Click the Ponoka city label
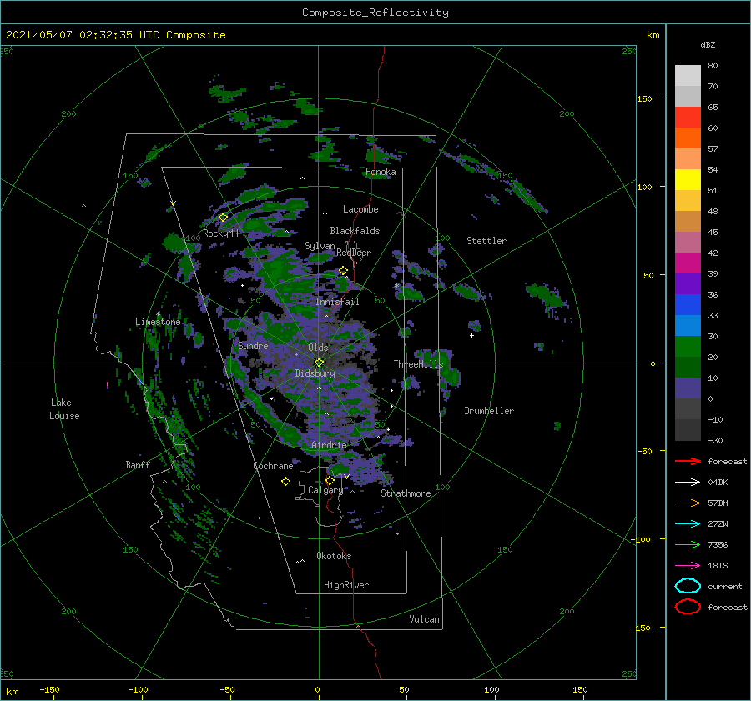 click(381, 172)
